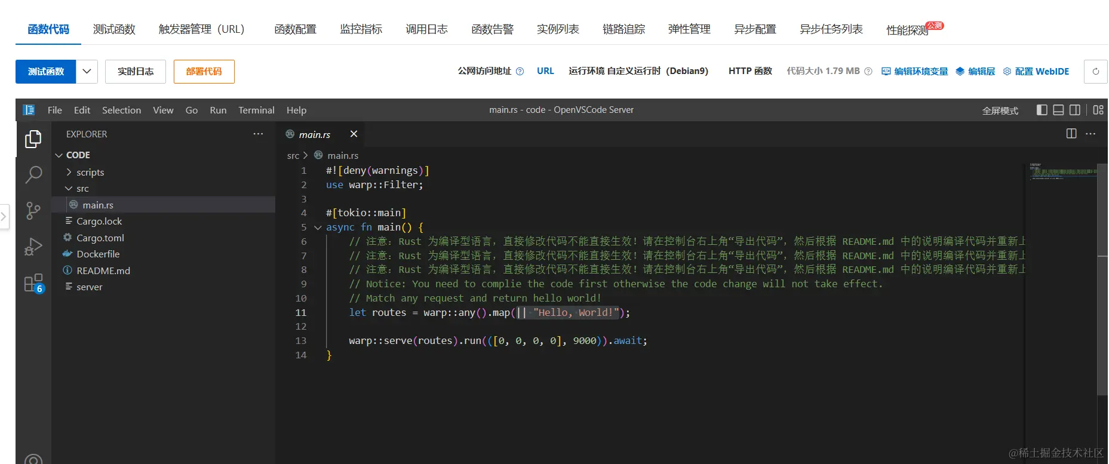Open the Extensions view with badge 6

tap(33, 283)
